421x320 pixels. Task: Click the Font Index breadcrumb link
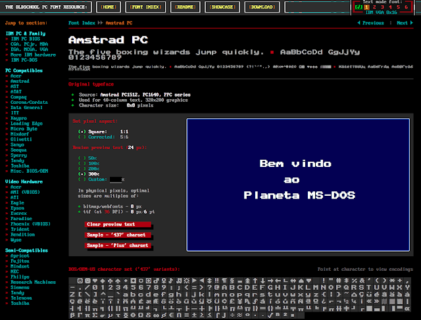pos(82,23)
